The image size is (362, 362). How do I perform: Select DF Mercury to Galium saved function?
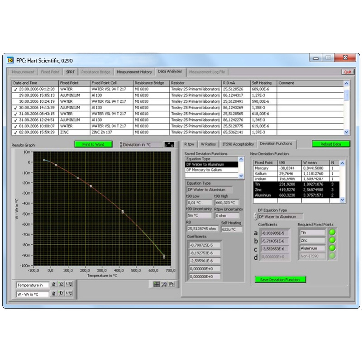point(211,170)
